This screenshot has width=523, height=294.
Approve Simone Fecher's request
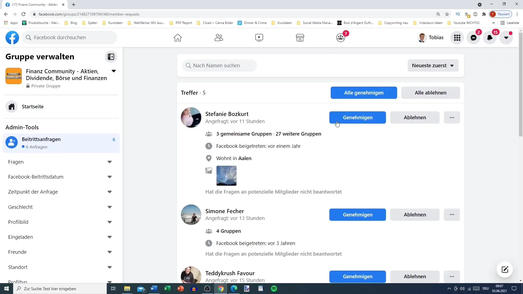[x=357, y=215]
